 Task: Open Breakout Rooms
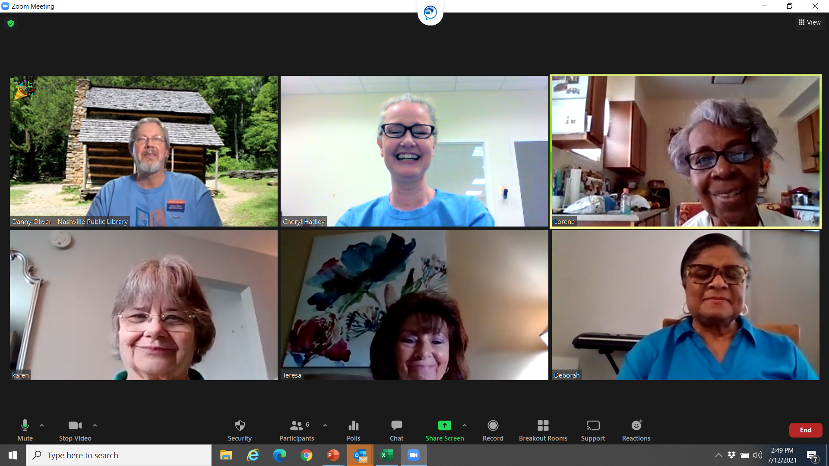[543, 430]
